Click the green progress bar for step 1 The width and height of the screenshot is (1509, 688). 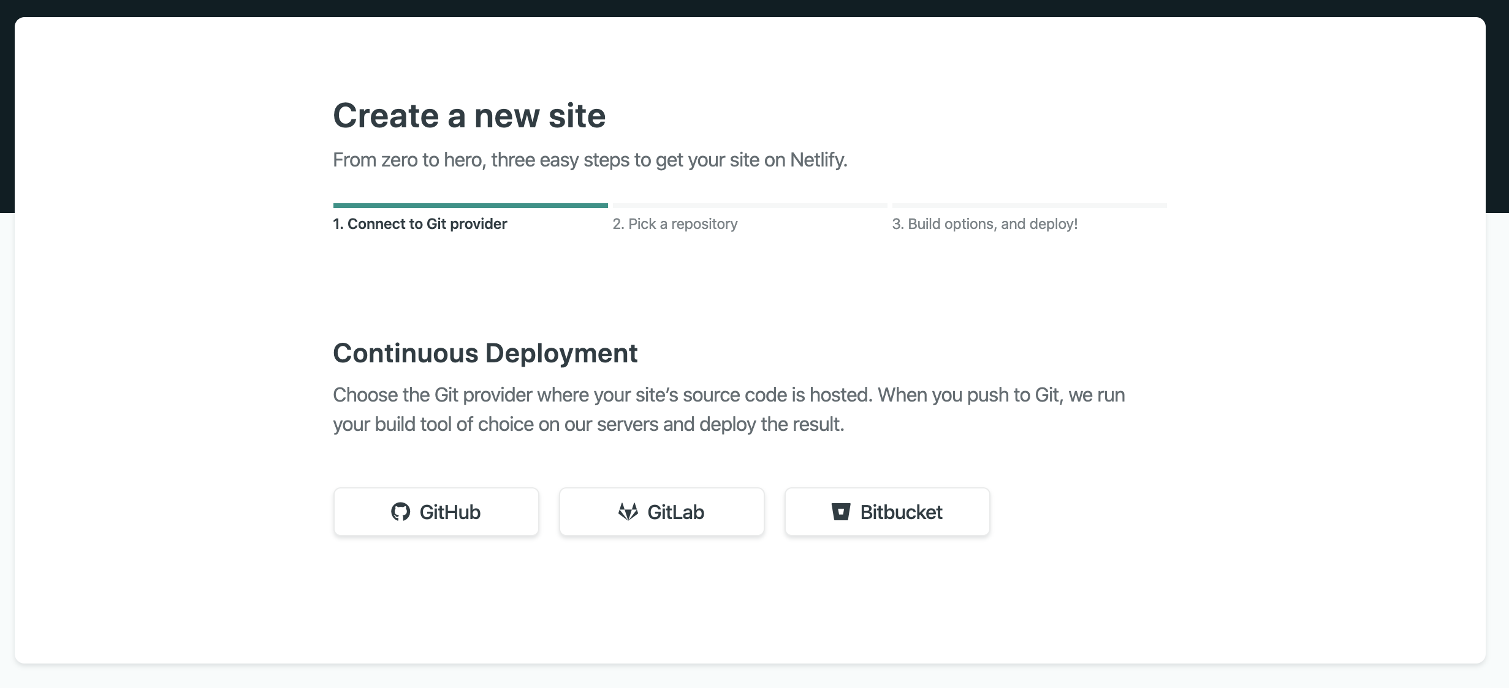point(471,206)
